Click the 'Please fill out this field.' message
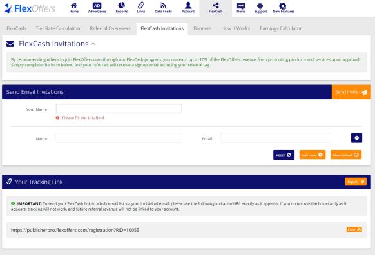 (x=84, y=118)
